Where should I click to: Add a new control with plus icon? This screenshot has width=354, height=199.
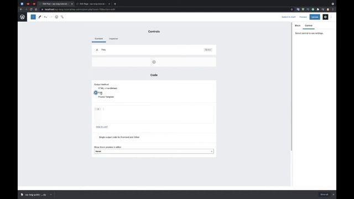[x=154, y=62]
